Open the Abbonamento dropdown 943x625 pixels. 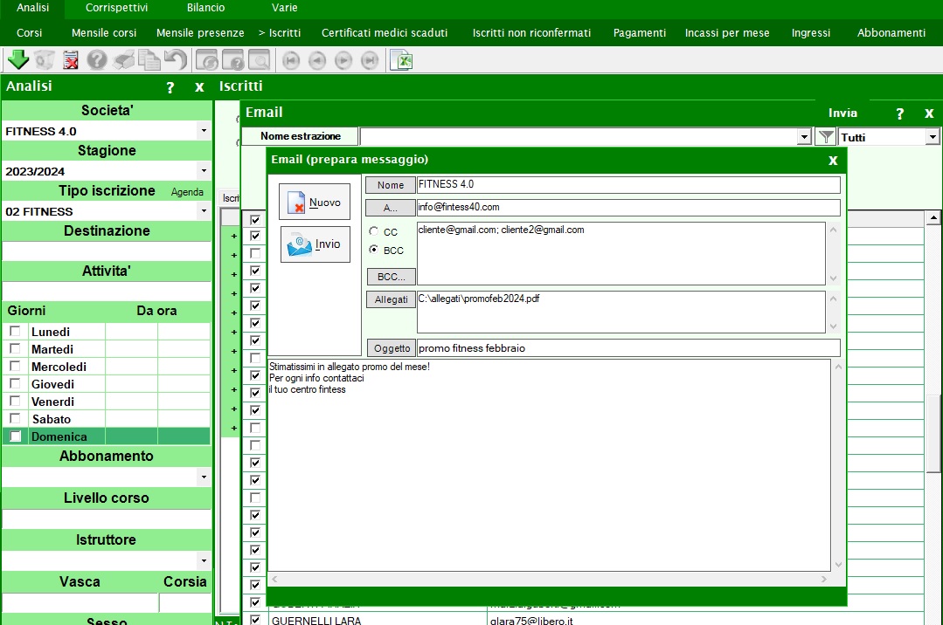[x=204, y=477]
